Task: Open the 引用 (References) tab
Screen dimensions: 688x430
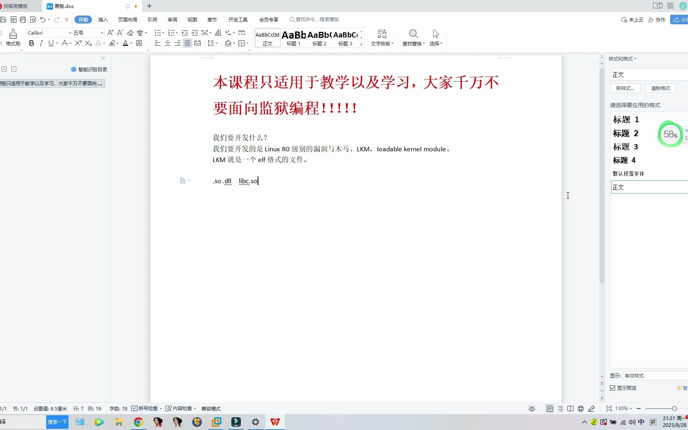Action: pos(152,20)
